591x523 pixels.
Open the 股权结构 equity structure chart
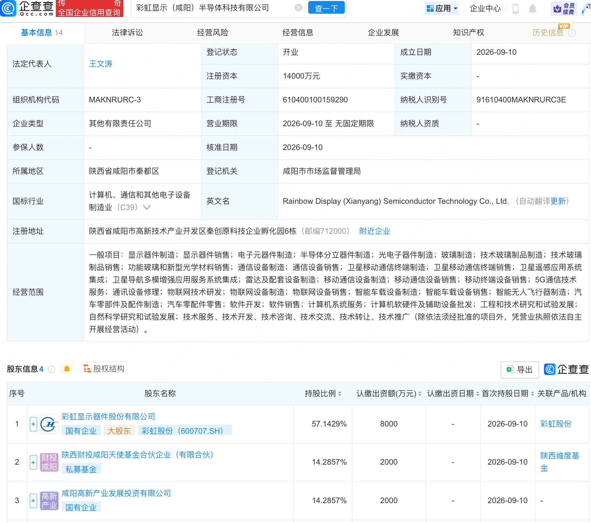point(104,368)
